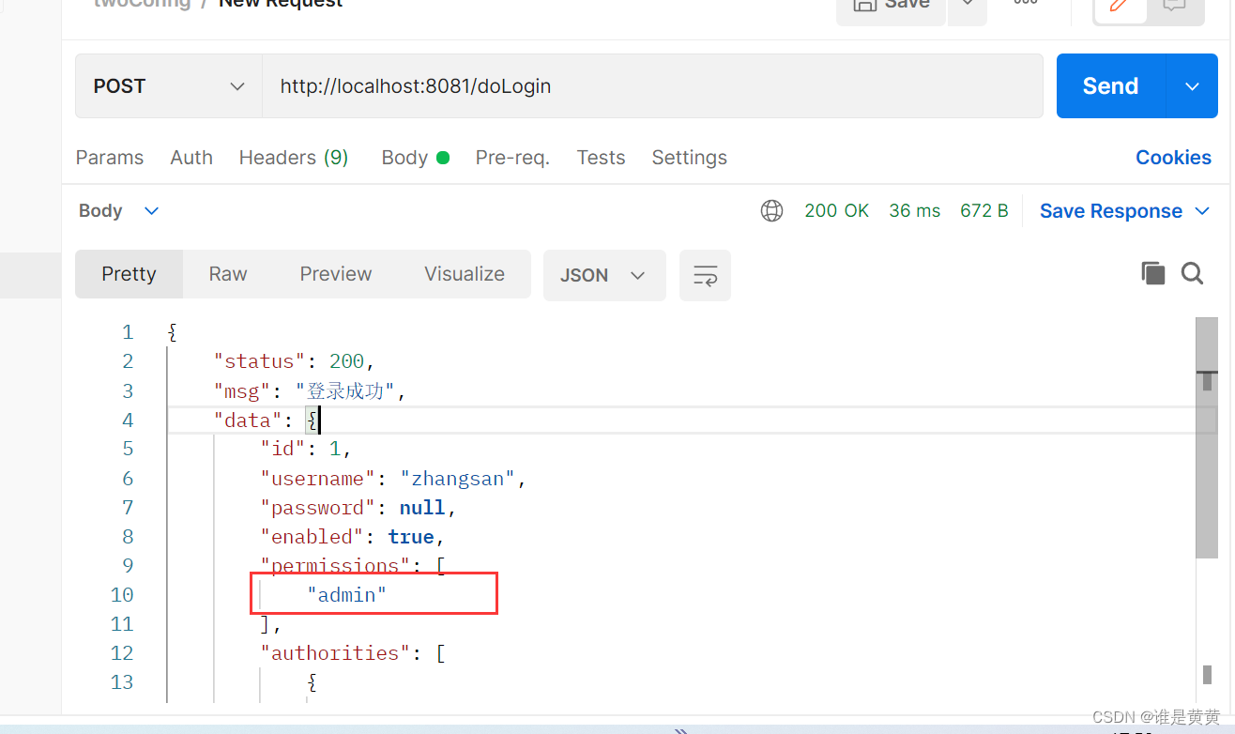
Task: Open the request Body tab
Action: click(415, 158)
